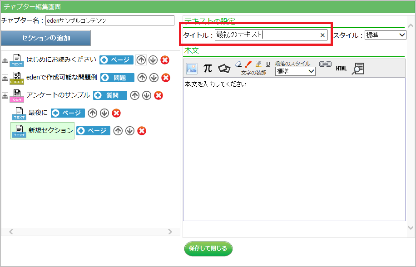
Task: Move 新規セクション down
Action: click(x=130, y=131)
